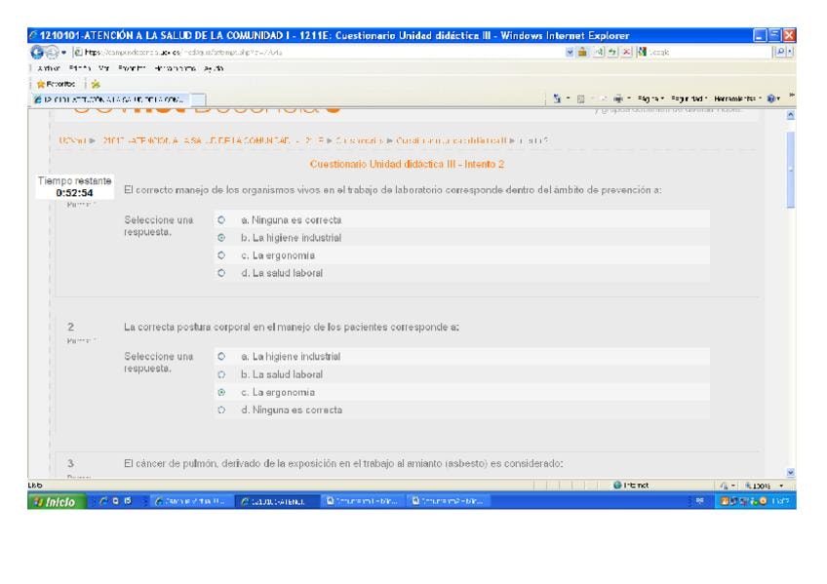Open the Página dropdown in command bar
The width and height of the screenshot is (827, 584).
[650, 98]
